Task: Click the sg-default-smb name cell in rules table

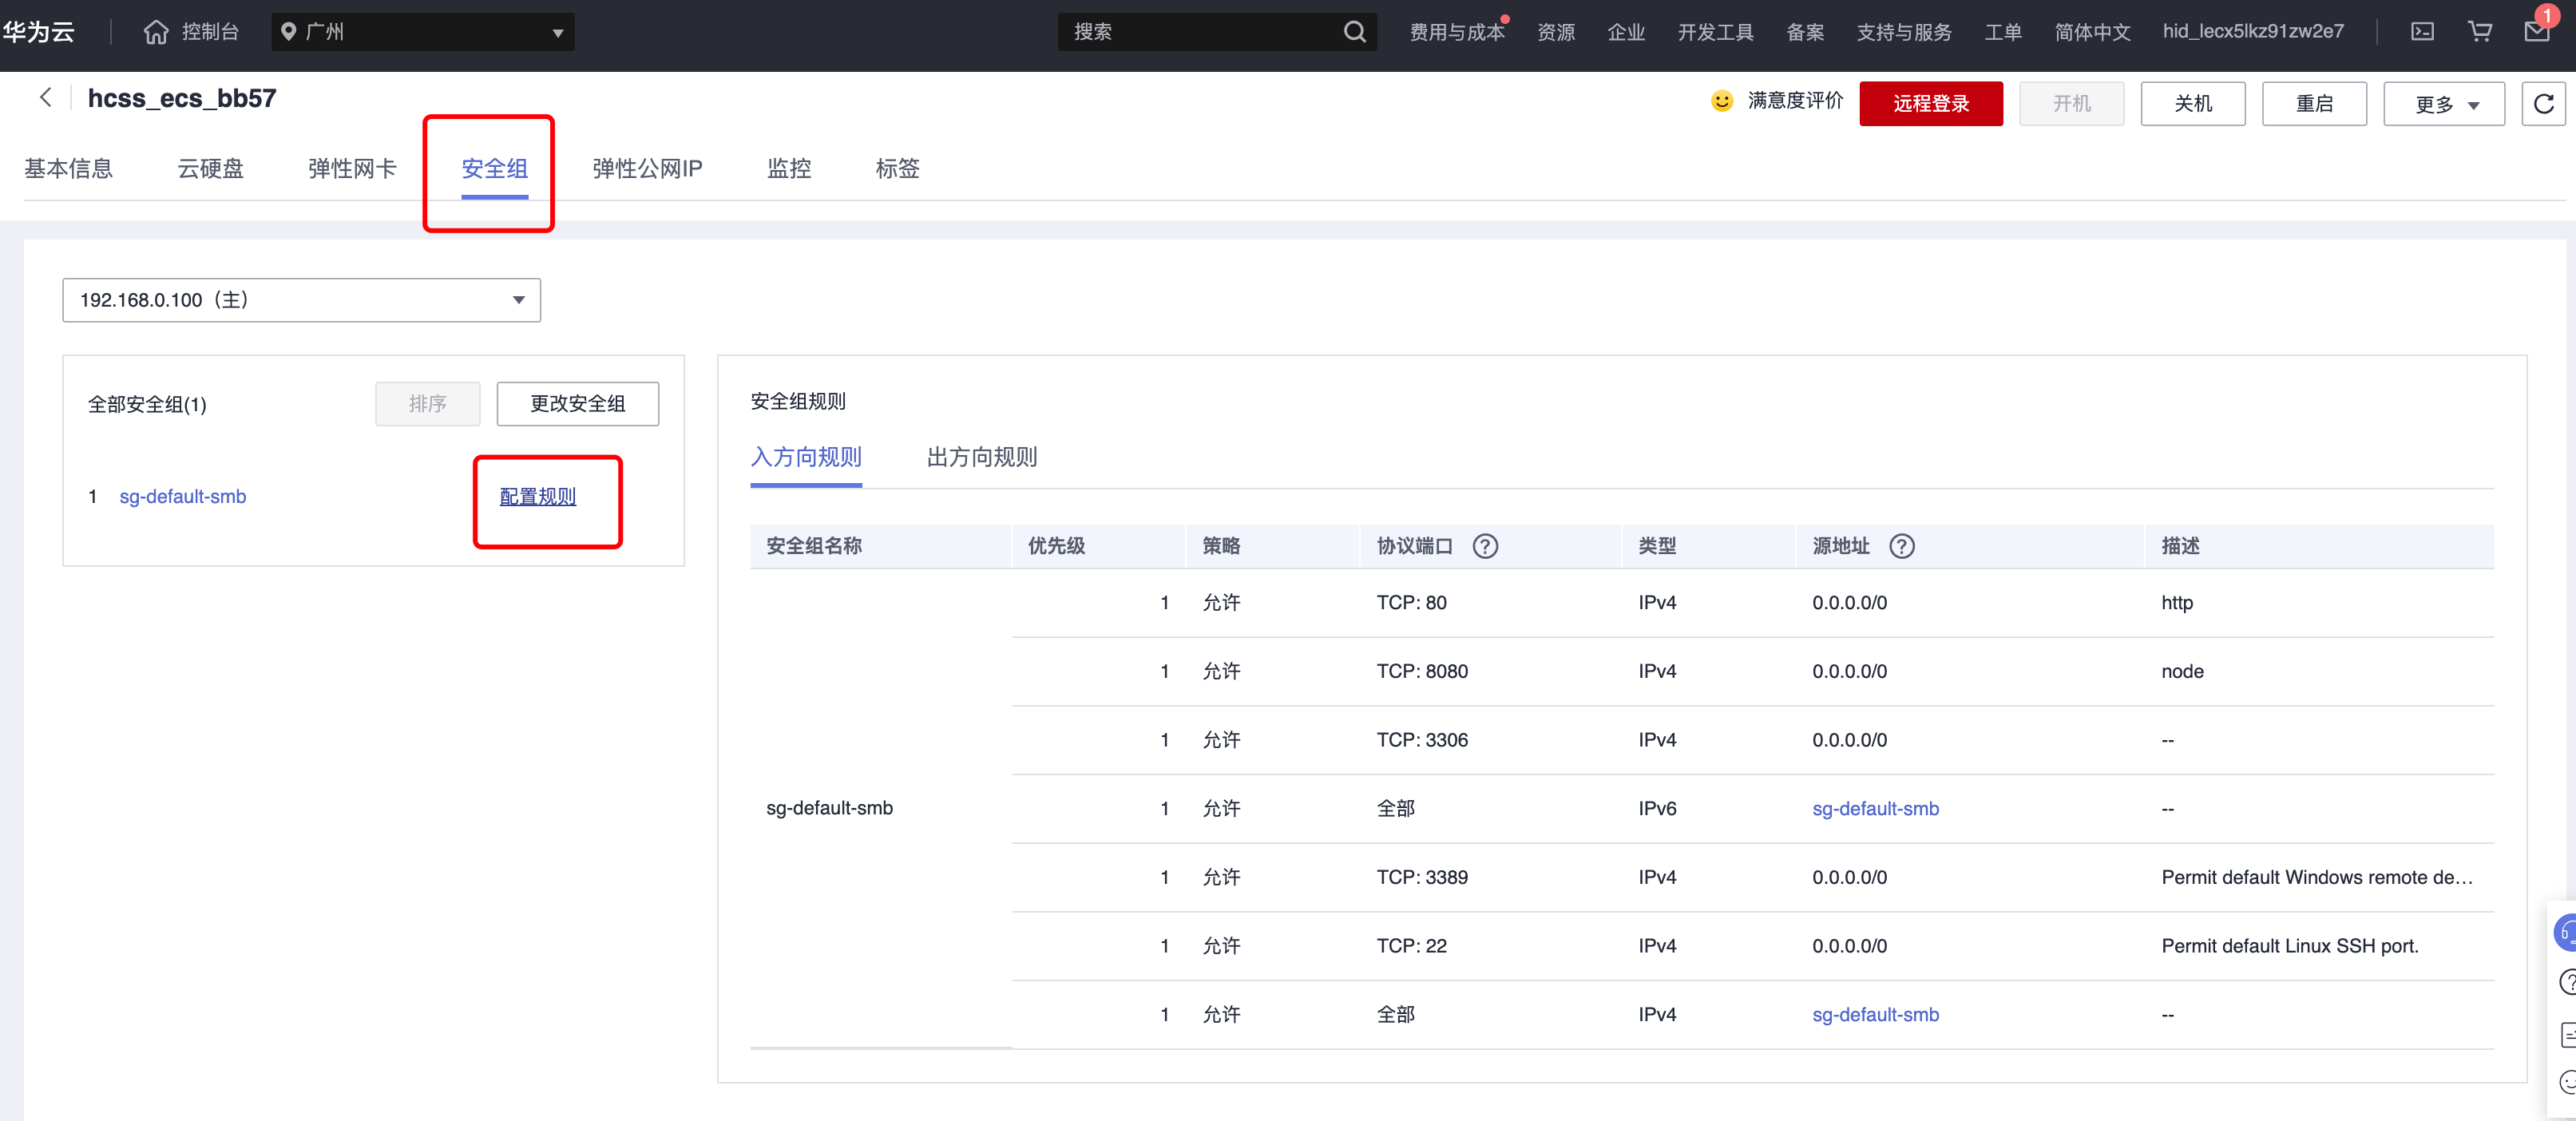Action: pos(829,808)
